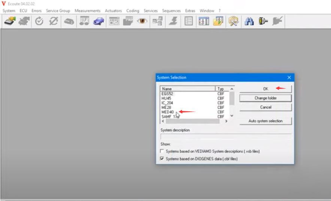Click right arrow of horizontal list scrollbar
The width and height of the screenshot is (331, 201).
(226, 121)
